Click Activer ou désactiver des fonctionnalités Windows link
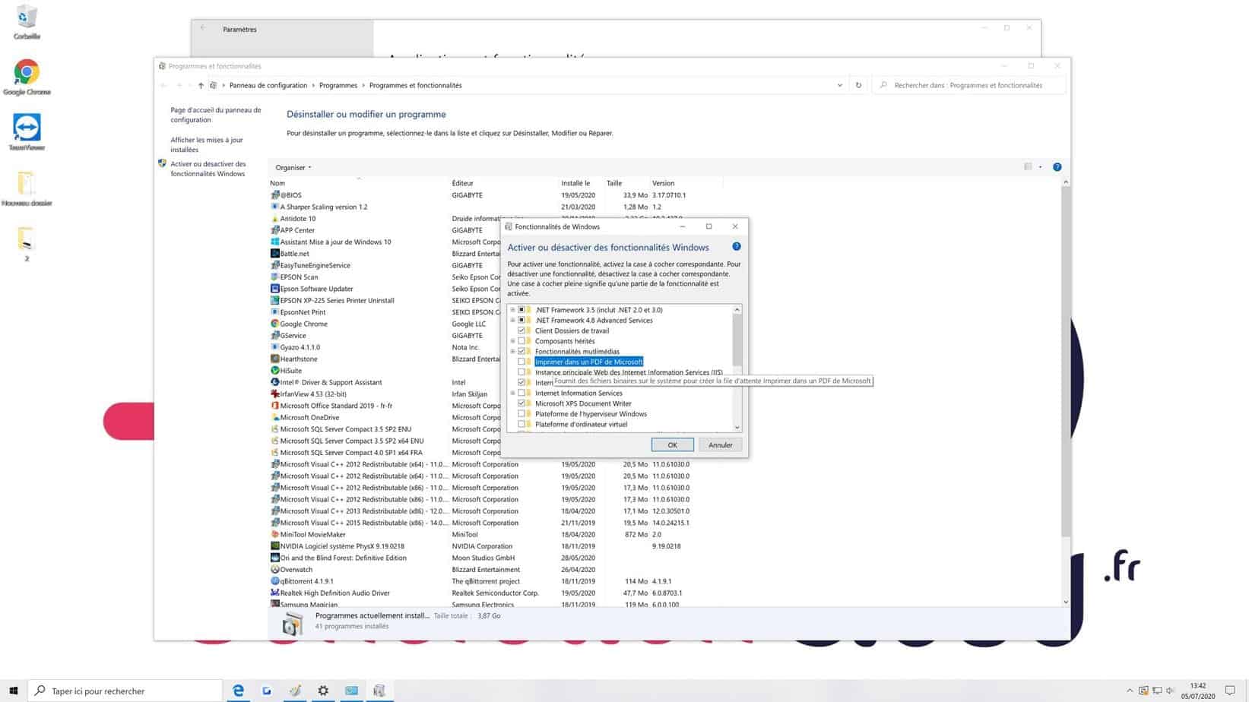 click(208, 169)
